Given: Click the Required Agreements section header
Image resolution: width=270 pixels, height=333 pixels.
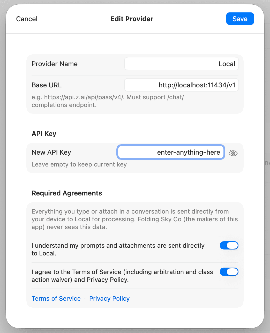Looking at the screenshot, I should (x=67, y=193).
